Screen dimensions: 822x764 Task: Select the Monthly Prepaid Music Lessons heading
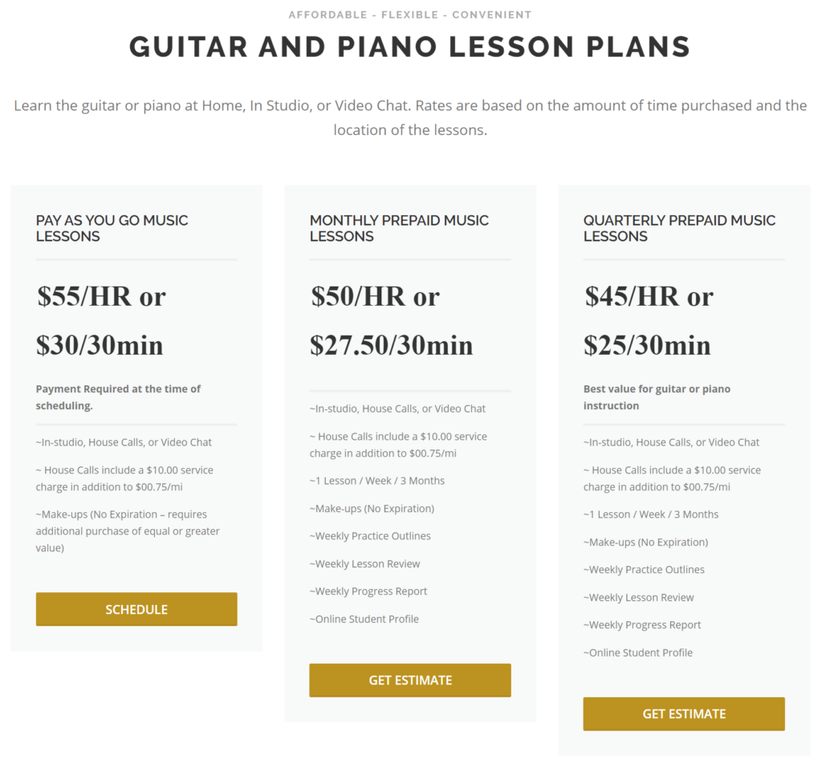click(x=399, y=229)
